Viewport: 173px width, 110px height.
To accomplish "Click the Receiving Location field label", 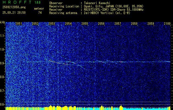I will [x=64, y=6].
